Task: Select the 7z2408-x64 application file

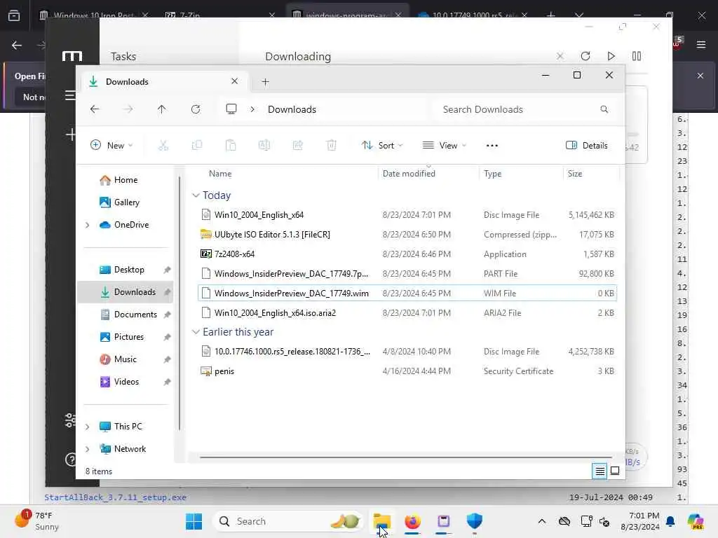Action: pyautogui.click(x=407, y=254)
